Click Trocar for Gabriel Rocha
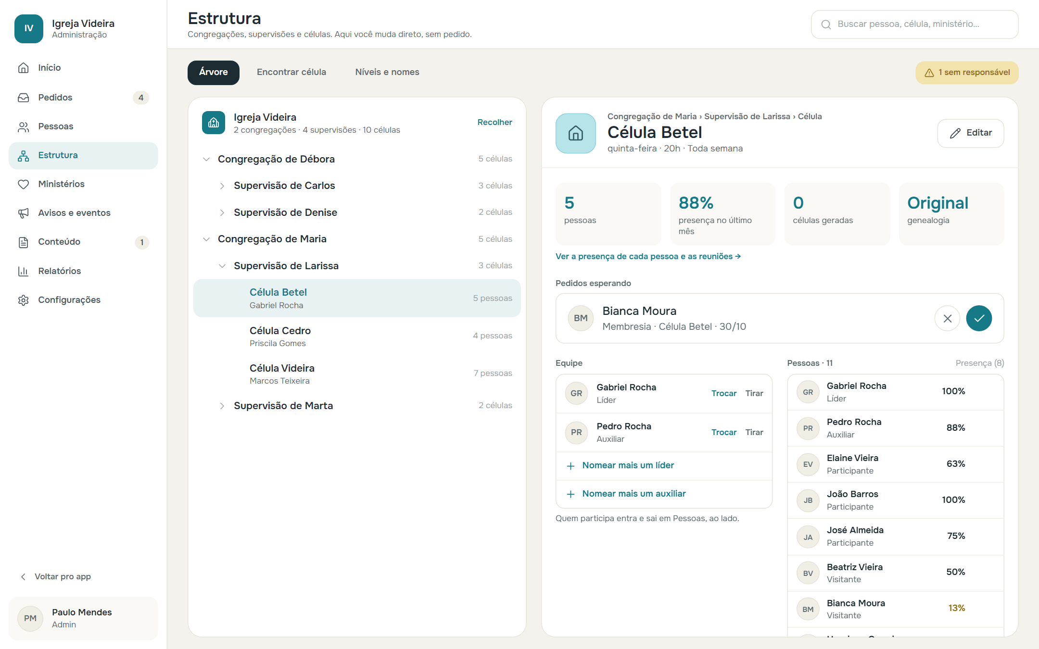The height and width of the screenshot is (649, 1039). point(724,393)
